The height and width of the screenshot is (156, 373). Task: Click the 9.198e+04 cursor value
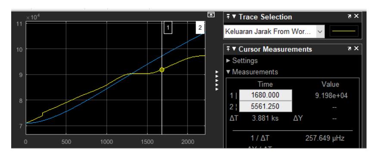coord(331,96)
